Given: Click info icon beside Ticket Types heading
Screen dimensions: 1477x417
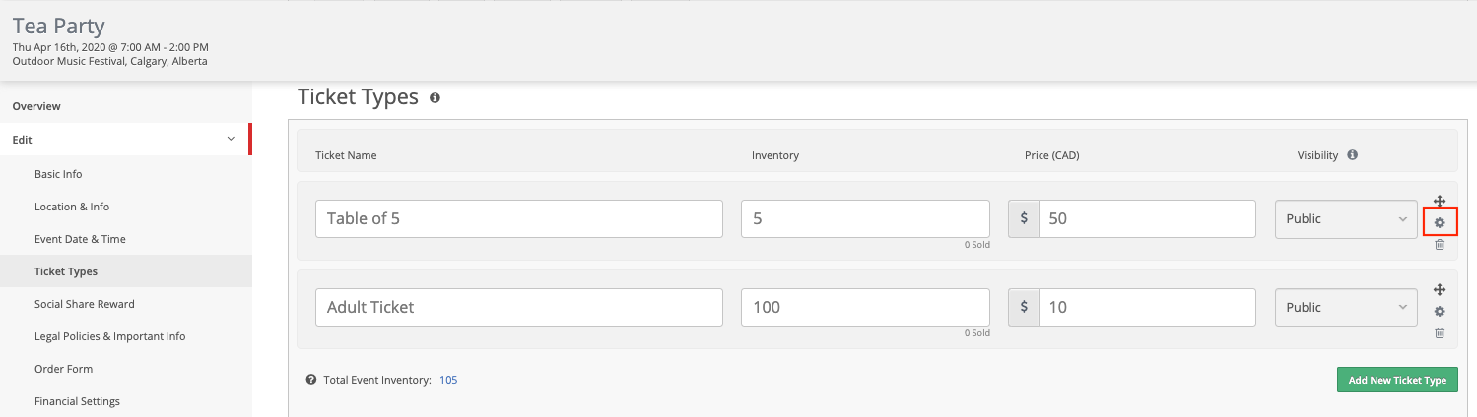Looking at the screenshot, I should [435, 98].
